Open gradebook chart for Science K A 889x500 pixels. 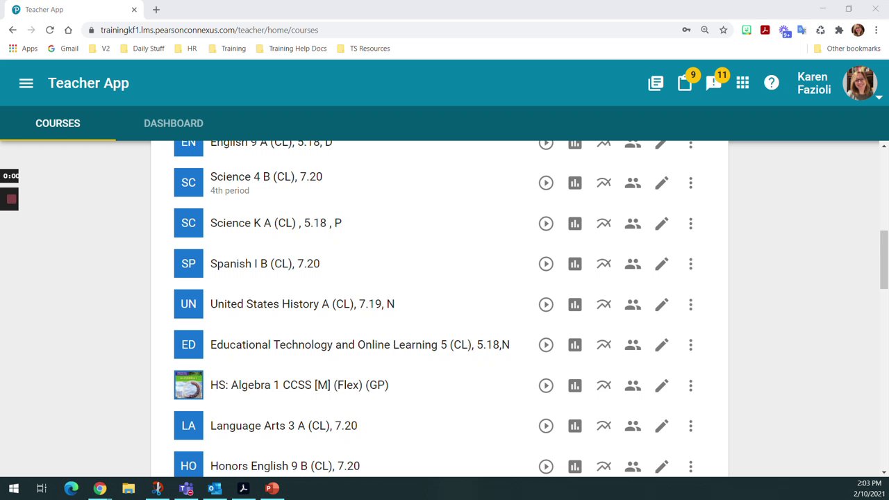[574, 224]
